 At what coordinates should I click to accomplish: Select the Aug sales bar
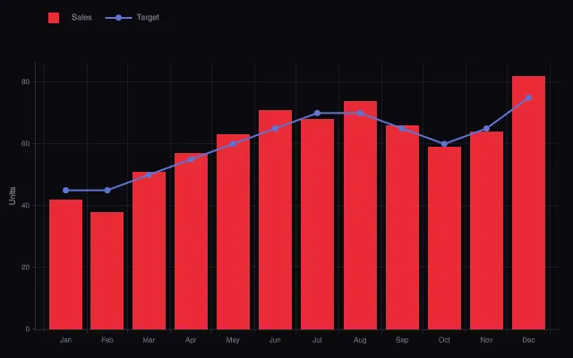pos(360,215)
